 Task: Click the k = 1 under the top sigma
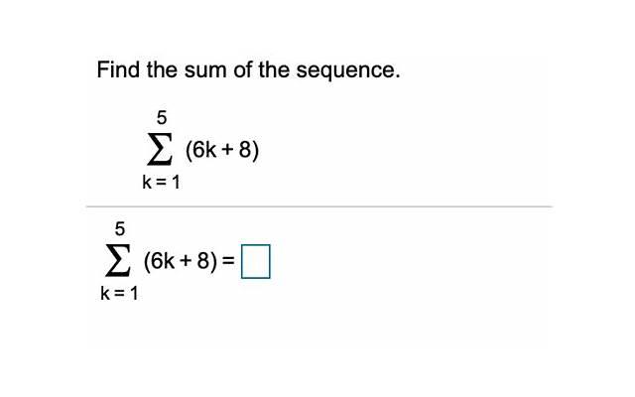[161, 183]
